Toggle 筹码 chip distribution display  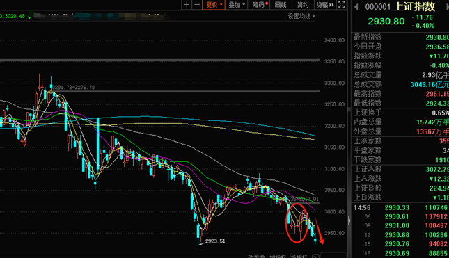point(260,5)
